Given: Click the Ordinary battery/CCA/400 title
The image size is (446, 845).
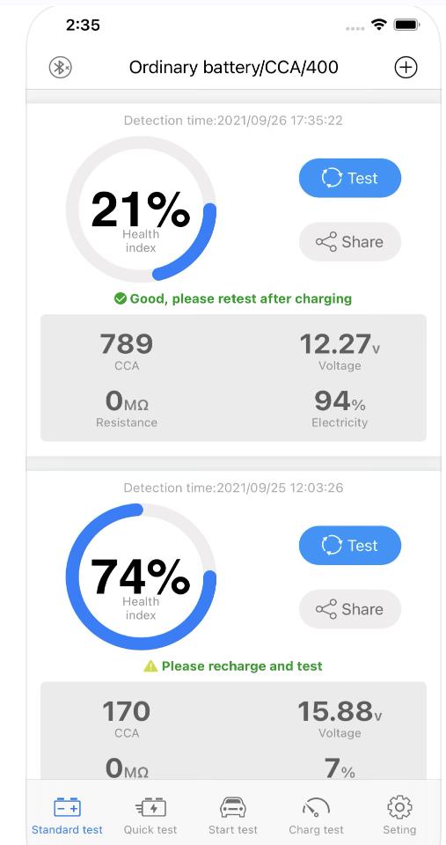Looking at the screenshot, I should coord(234,68).
